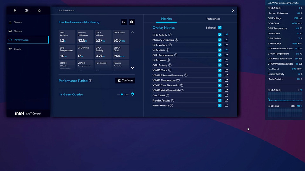Switch to the Preferences tab

pos(213,19)
